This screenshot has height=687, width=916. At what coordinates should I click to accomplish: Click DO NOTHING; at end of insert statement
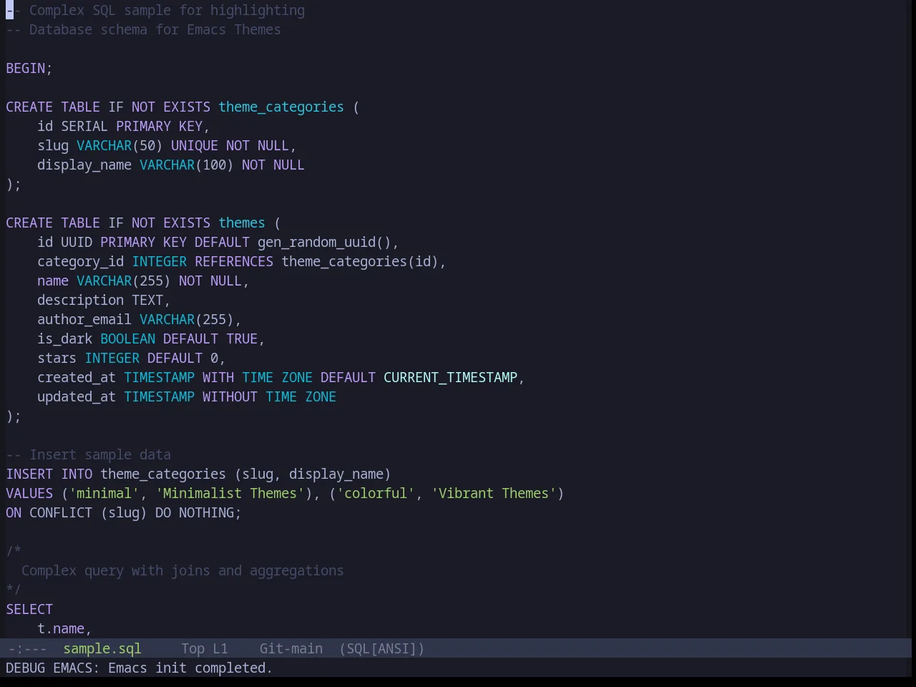coord(198,512)
